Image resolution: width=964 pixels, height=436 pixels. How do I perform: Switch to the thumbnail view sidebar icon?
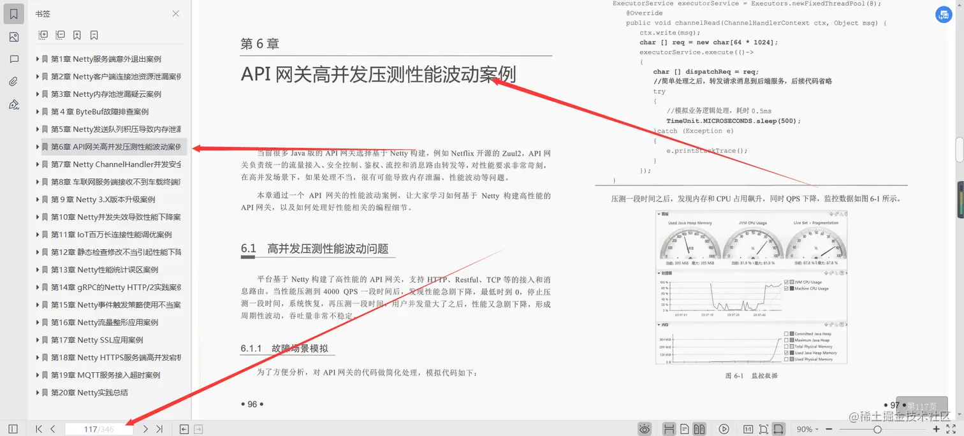point(13,36)
